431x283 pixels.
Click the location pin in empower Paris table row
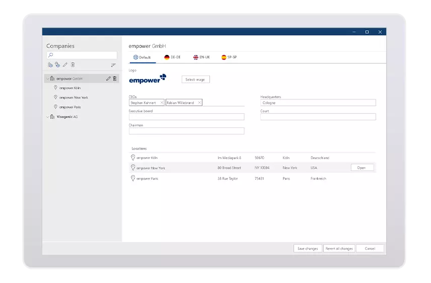133,178
